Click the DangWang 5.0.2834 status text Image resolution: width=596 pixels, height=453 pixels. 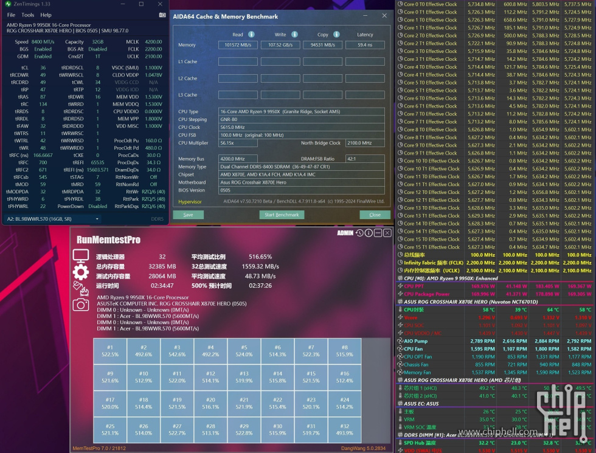(x=364, y=449)
